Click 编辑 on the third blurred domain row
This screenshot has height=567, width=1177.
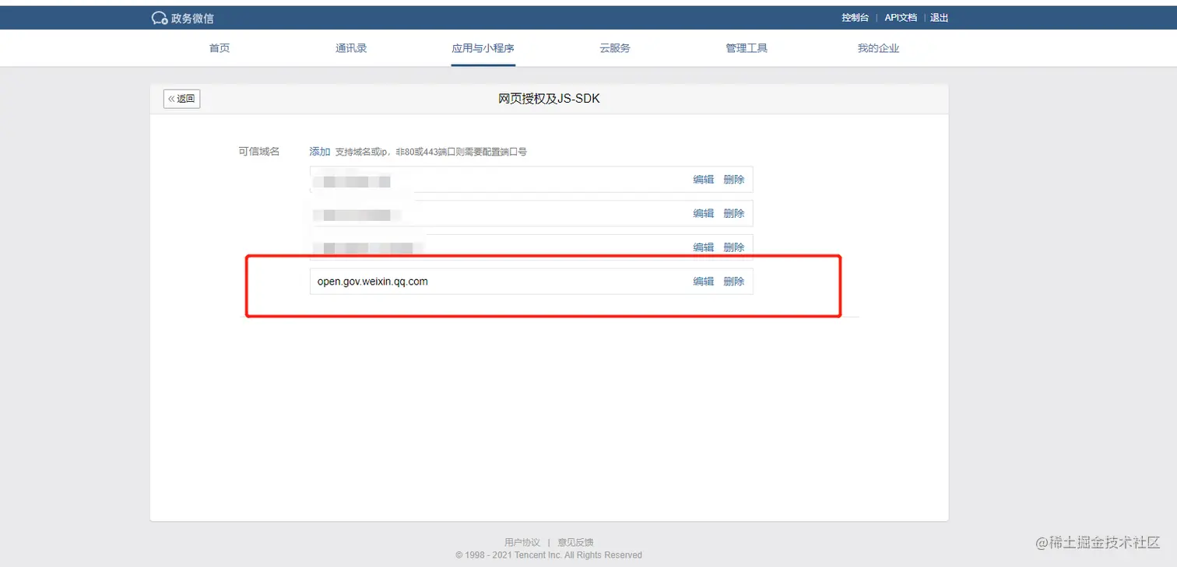tap(704, 247)
